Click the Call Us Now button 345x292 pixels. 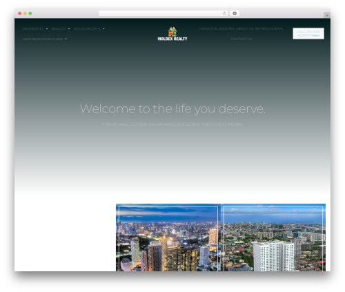point(308,34)
